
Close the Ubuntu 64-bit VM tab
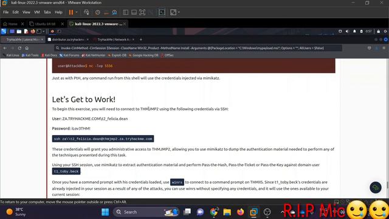[x=63, y=24]
